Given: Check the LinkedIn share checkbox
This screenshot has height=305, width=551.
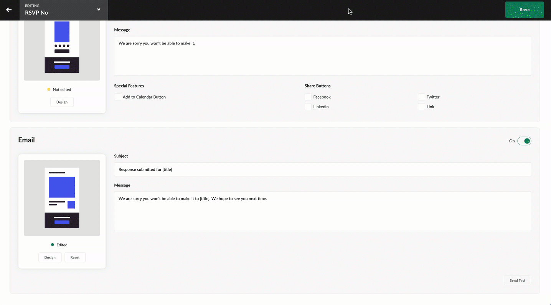Looking at the screenshot, I should coord(308,107).
